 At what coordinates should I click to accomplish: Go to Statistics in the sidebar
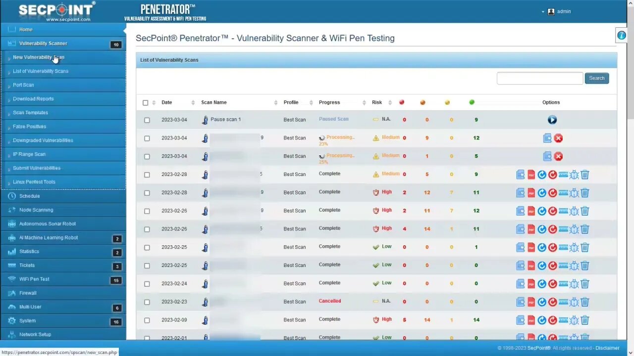63,252
